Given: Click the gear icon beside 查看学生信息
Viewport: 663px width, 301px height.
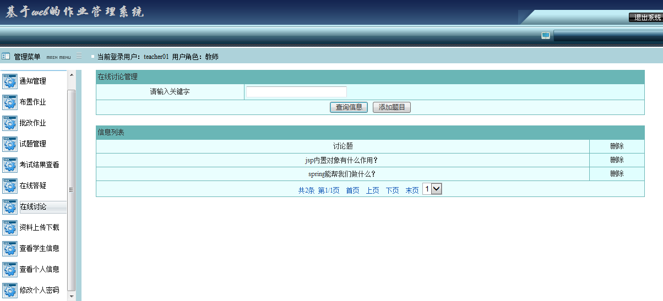Looking at the screenshot, I should click(10, 249).
